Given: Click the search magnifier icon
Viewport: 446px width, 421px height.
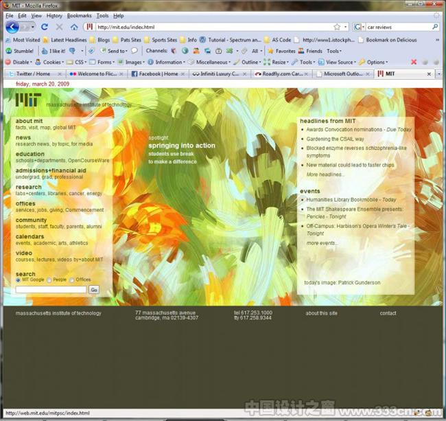Looking at the screenshot, I should 435,27.
